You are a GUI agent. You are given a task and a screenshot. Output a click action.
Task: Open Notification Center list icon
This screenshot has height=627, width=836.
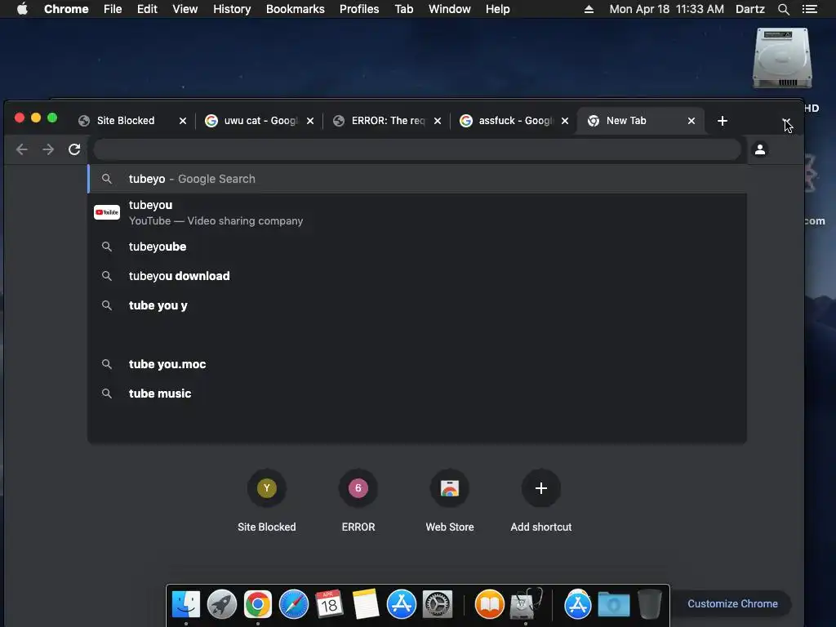[x=810, y=9]
